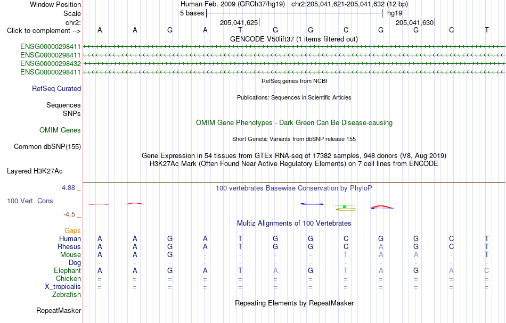Open 'Short Genetic Variants from dbSNP release 155' title
This screenshot has height=323, width=506.
pyautogui.click(x=294, y=139)
